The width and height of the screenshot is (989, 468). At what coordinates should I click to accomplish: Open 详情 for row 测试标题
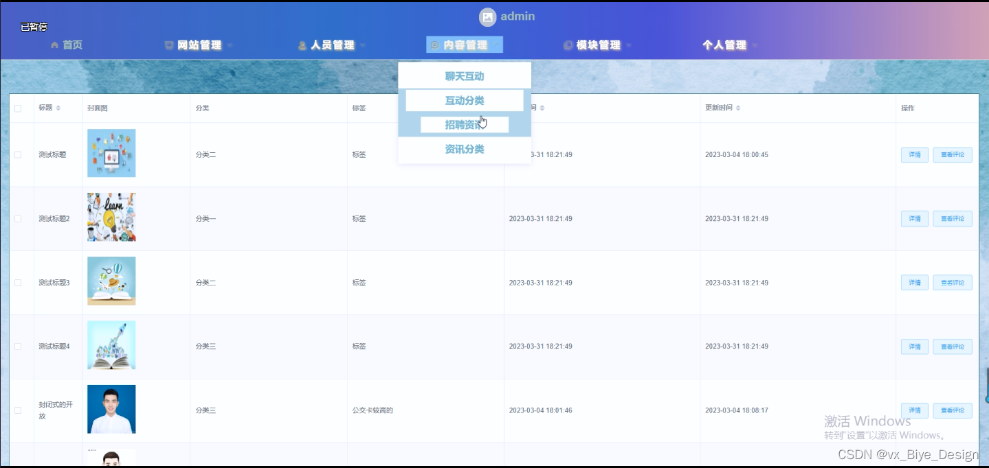pyautogui.click(x=915, y=154)
